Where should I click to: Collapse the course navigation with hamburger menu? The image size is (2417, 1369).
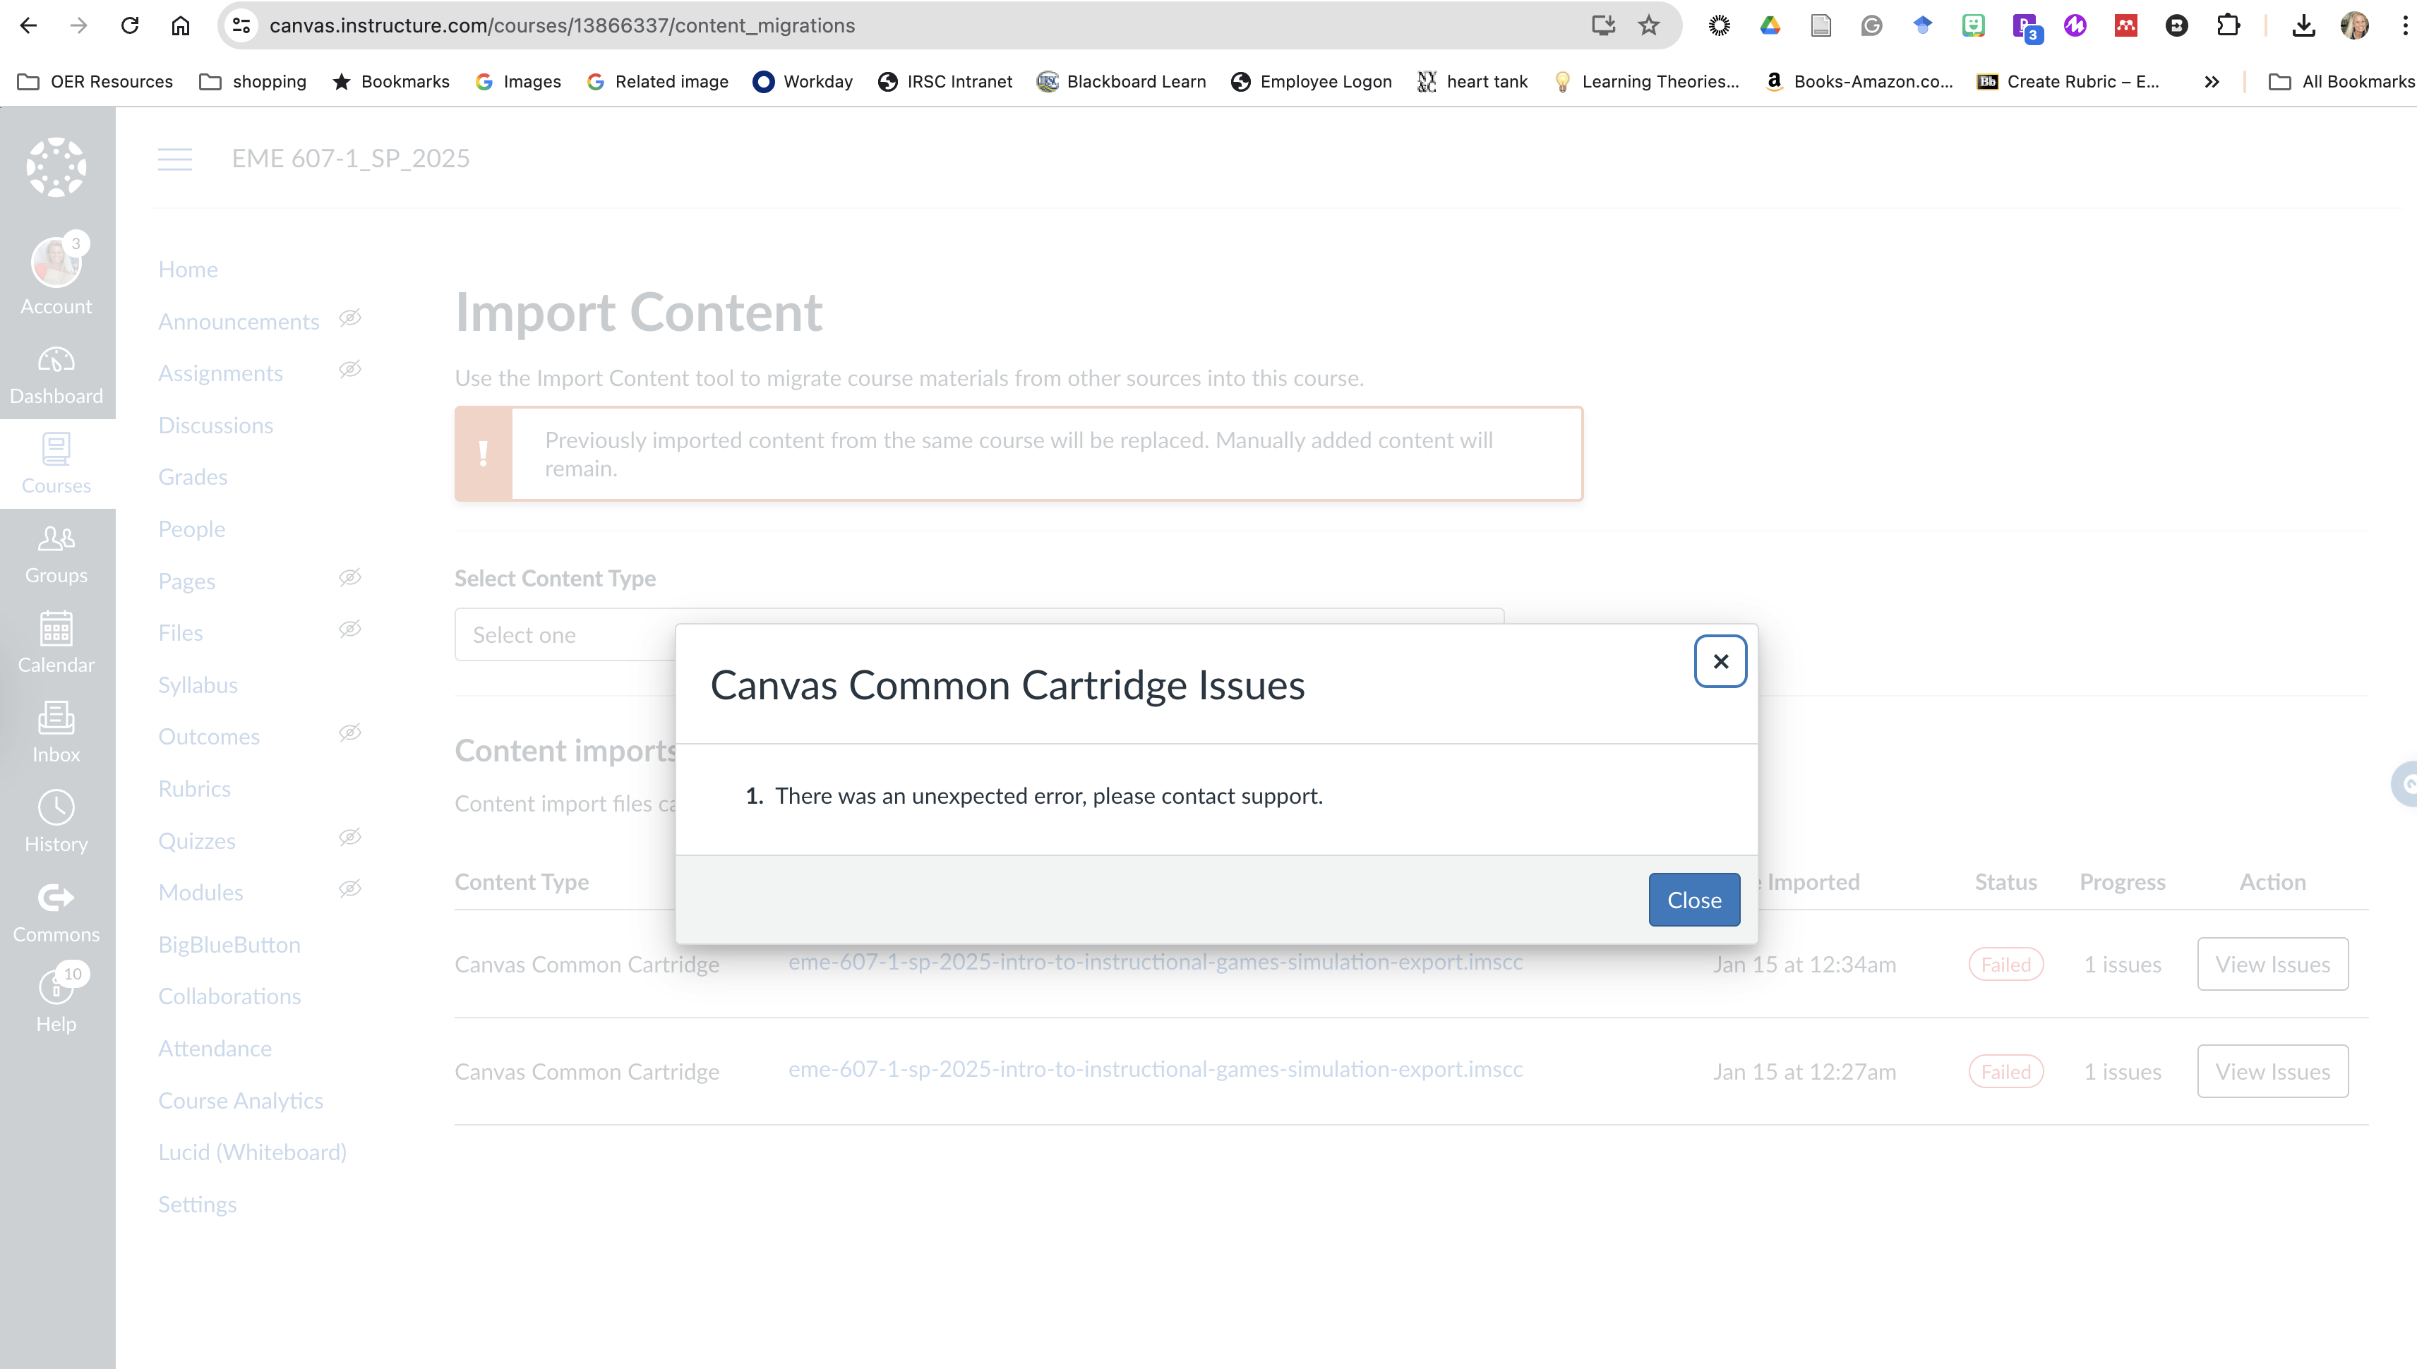[174, 159]
